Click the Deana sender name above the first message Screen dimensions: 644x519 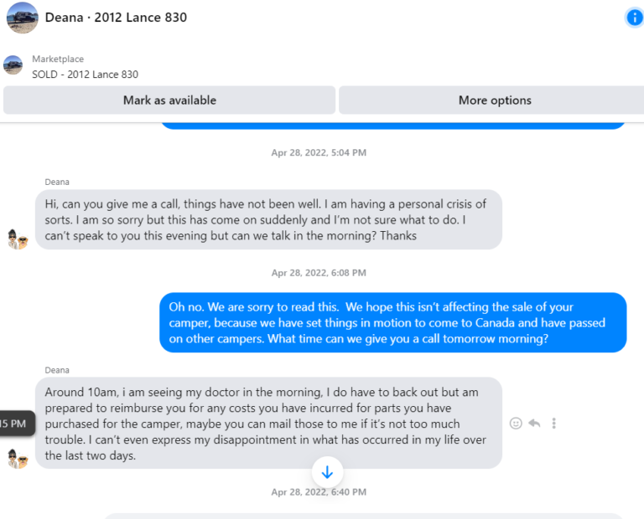[x=57, y=182]
